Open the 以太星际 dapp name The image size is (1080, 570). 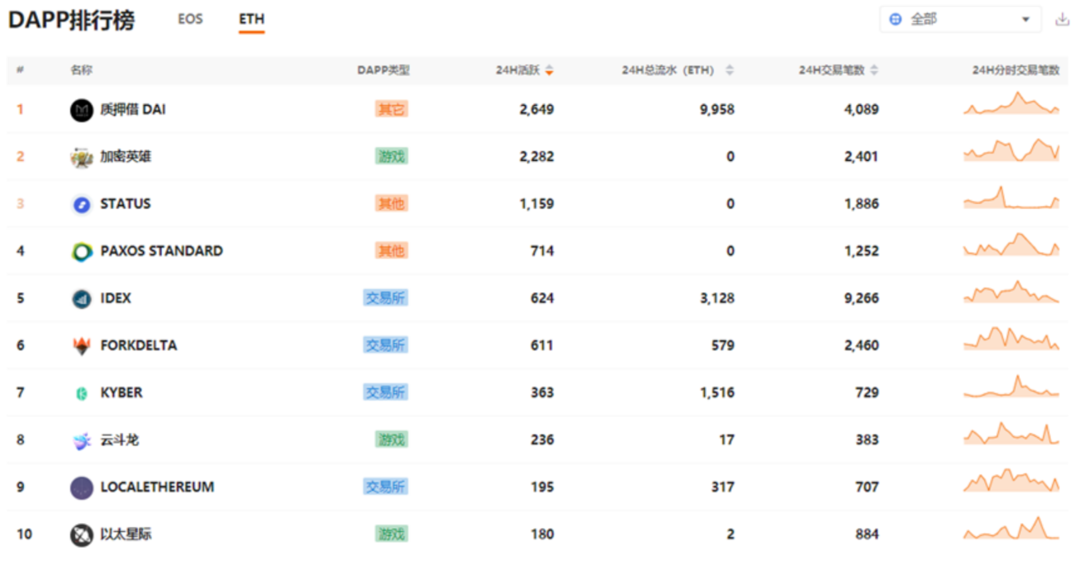pyautogui.click(x=126, y=534)
